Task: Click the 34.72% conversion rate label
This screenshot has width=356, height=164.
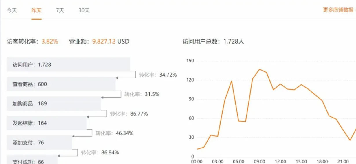Action: point(158,75)
